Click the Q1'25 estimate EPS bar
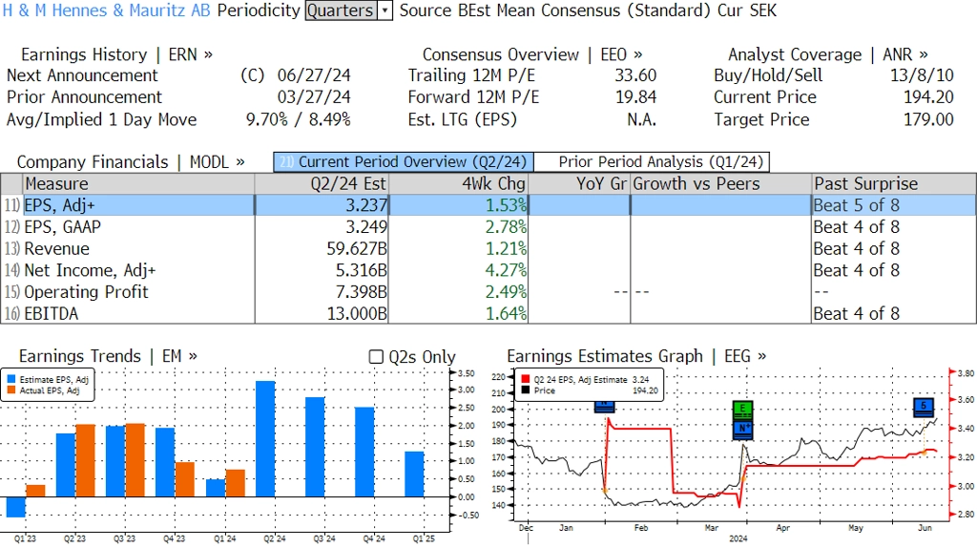977x548 pixels. coord(414,474)
